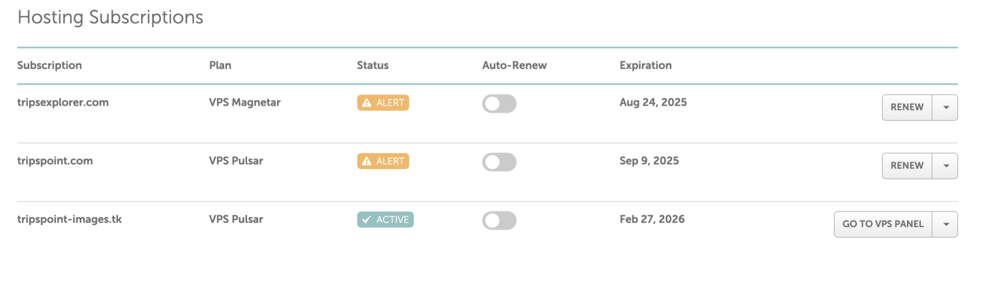Screen dimensions: 998x293
Task: Click GO TO VPS PANEL button
Action: tap(883, 225)
